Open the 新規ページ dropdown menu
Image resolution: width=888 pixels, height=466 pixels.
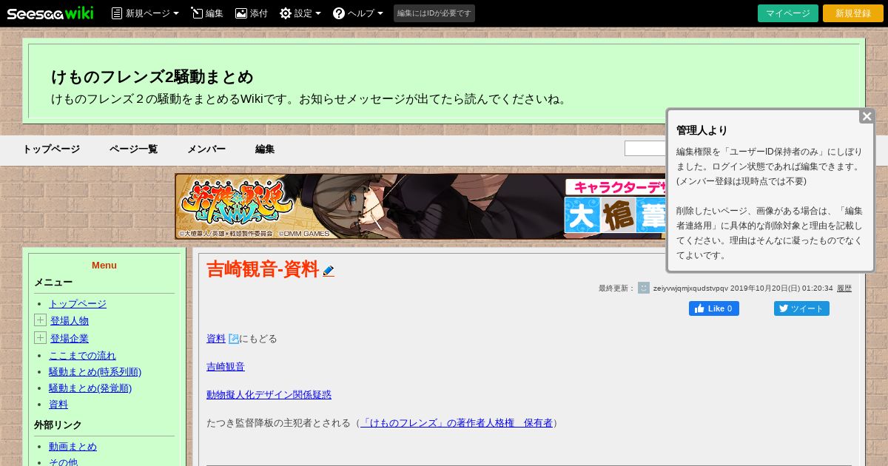[145, 13]
